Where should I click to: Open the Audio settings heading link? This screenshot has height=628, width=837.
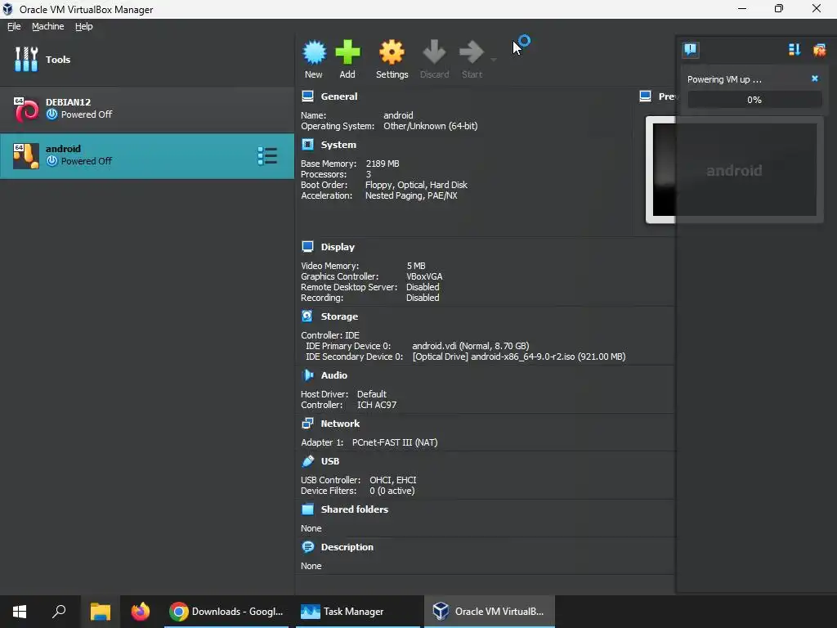point(334,375)
